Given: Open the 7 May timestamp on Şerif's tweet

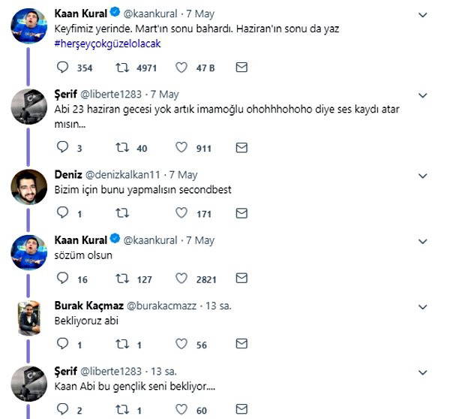Looking at the screenshot, I should 164,95.
